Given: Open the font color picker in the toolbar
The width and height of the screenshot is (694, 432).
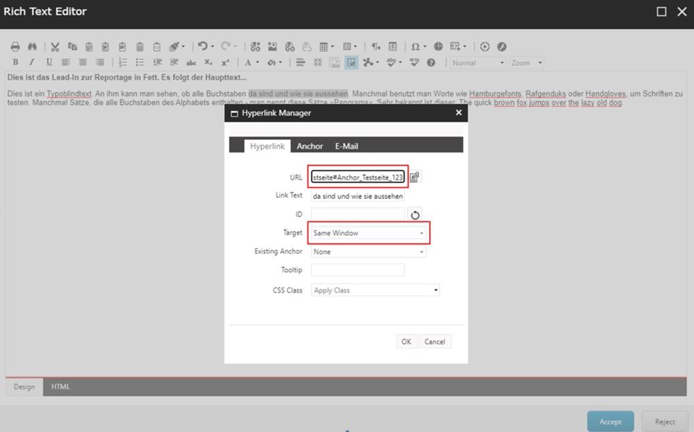Looking at the screenshot, I should coord(248,62).
